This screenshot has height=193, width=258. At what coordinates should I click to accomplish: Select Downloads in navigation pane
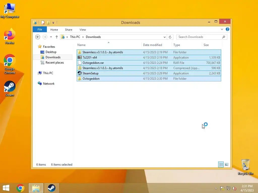(53, 57)
